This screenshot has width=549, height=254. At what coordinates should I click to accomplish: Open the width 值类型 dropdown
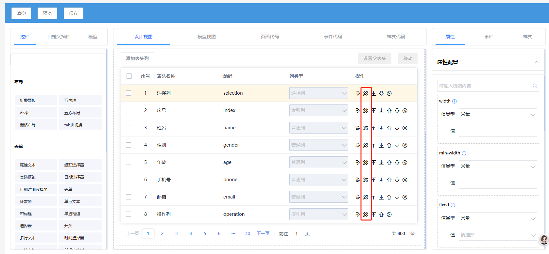pyautogui.click(x=497, y=114)
